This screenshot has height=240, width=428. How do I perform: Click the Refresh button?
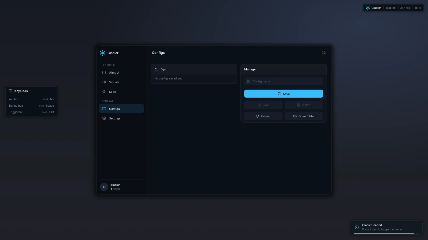pyautogui.click(x=263, y=116)
